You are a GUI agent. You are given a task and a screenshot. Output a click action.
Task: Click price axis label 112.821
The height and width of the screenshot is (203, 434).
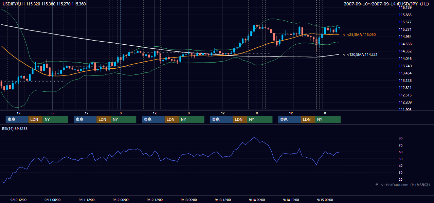click(x=405, y=88)
